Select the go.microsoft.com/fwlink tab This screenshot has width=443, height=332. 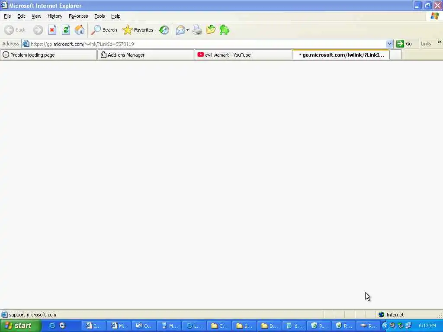coord(341,55)
